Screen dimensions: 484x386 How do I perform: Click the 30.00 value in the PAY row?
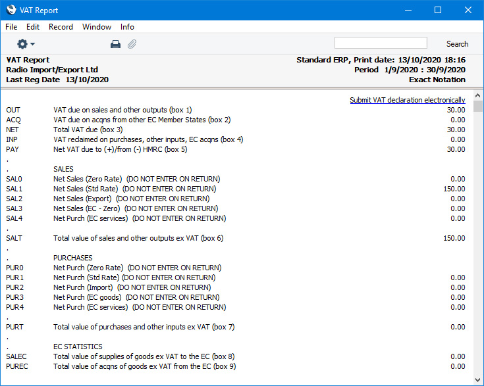coord(456,149)
